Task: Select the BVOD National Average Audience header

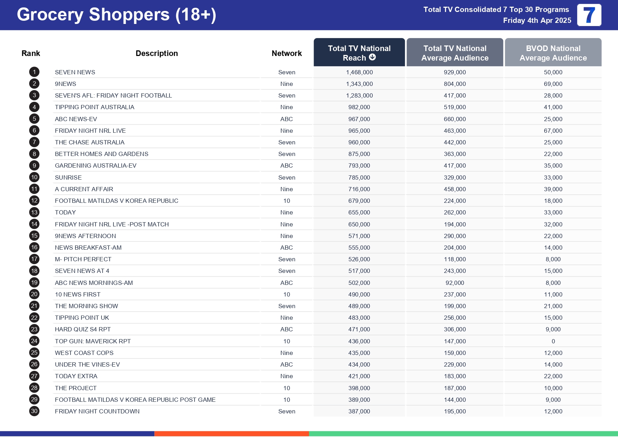Action: point(553,53)
